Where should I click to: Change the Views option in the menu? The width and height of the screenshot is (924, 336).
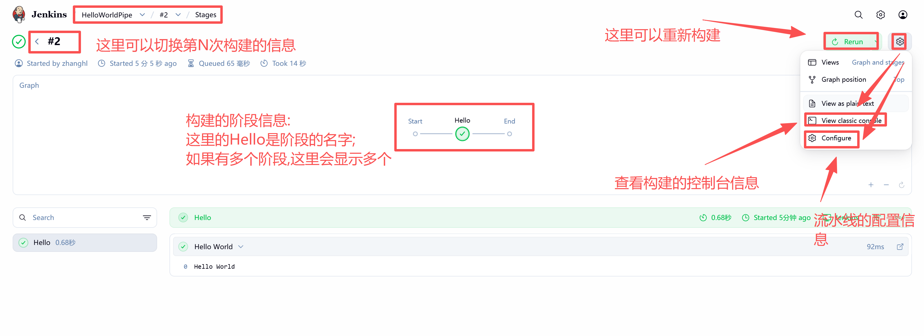tap(856, 62)
